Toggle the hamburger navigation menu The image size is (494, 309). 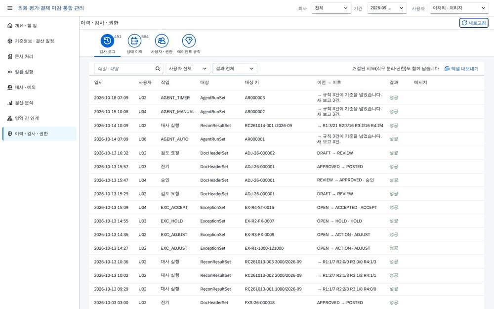[10, 8]
